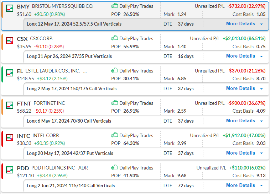Screen dimensions: 270x194
Task: Select the PDD ticker symbol
Action: tap(23, 168)
